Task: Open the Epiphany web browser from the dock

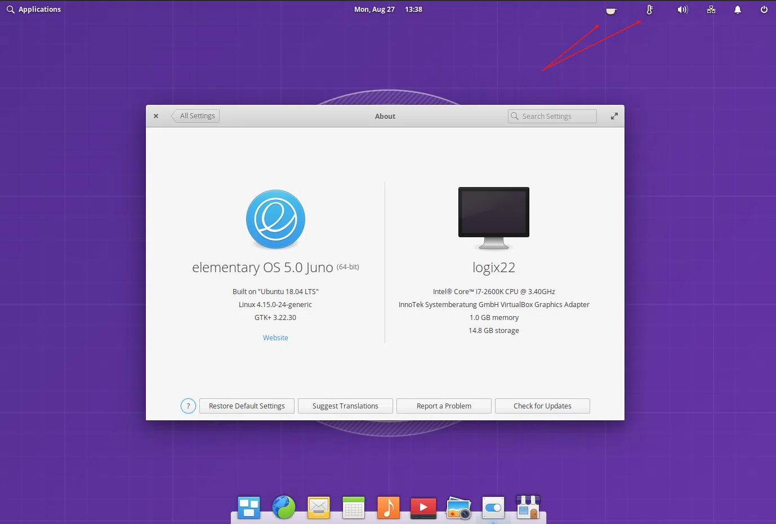Action: (x=284, y=507)
